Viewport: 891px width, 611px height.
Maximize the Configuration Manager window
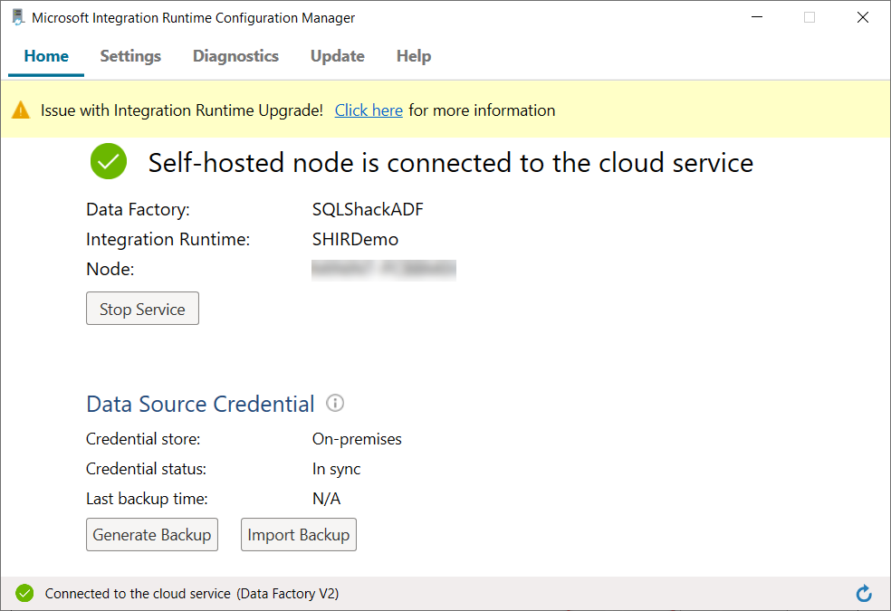(x=810, y=17)
